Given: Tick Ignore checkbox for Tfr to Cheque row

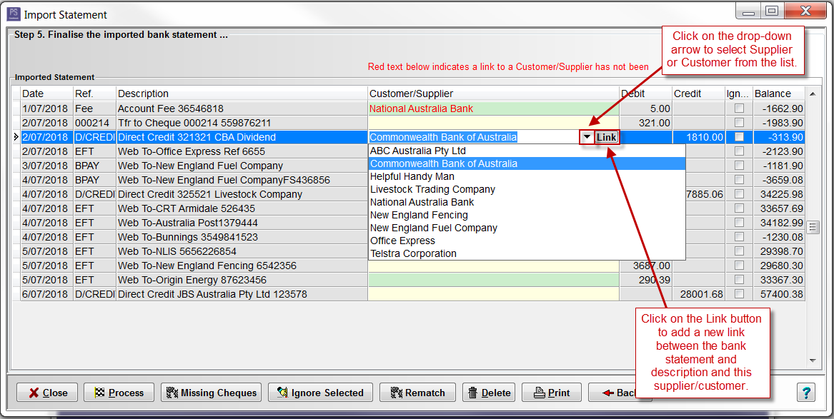Looking at the screenshot, I should 739,123.
